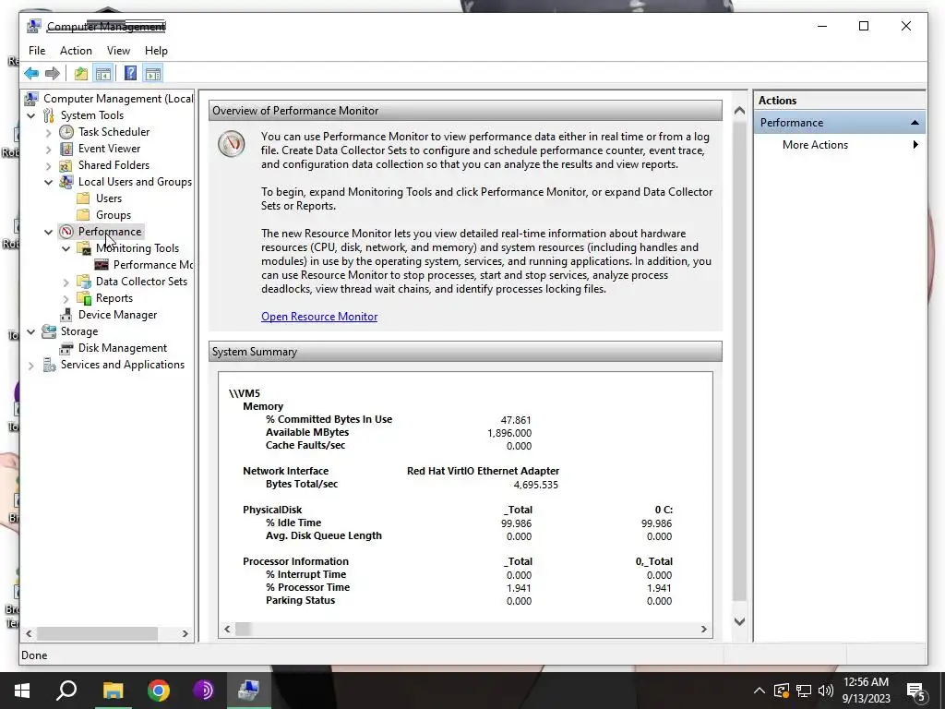Open the Windows Start menu

(22, 691)
